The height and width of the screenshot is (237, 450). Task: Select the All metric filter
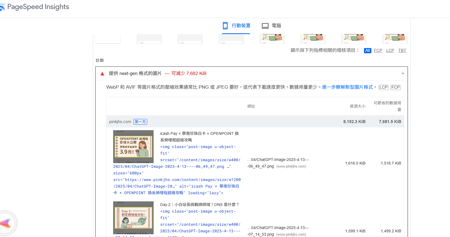coord(368,51)
